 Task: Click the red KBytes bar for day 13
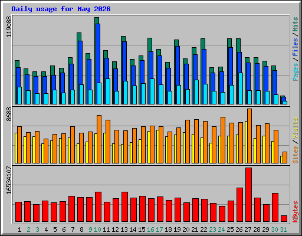coord(124,207)
